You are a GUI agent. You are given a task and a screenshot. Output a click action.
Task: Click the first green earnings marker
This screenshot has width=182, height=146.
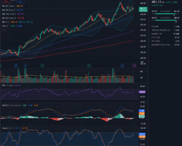click(x=42, y=66)
